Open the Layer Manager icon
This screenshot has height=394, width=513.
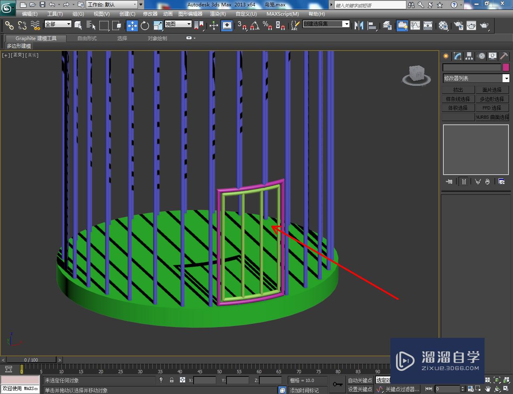pyautogui.click(x=387, y=26)
